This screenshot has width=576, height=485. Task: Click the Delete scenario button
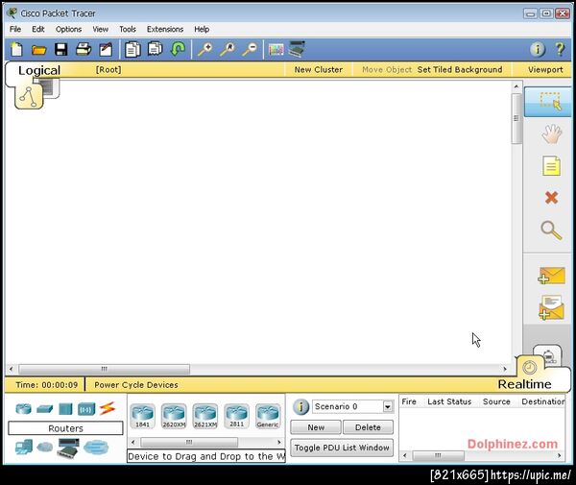(x=368, y=427)
